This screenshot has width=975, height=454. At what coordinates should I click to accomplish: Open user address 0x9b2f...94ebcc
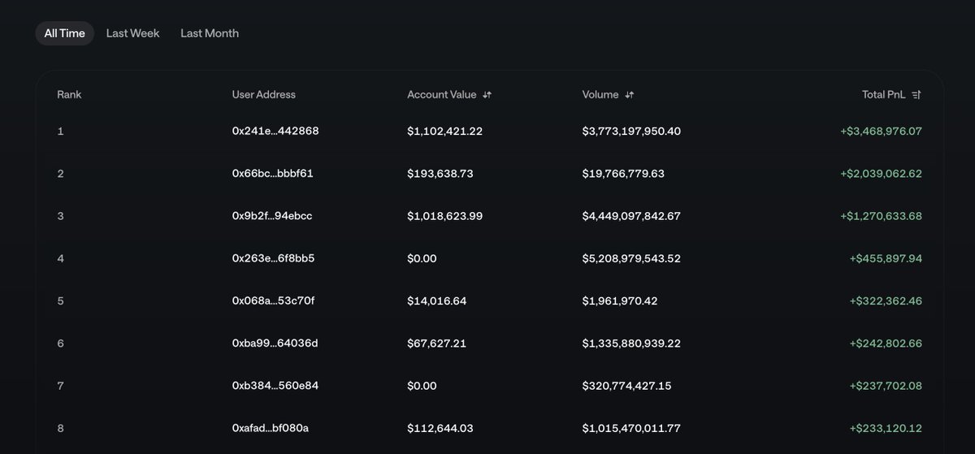[272, 216]
